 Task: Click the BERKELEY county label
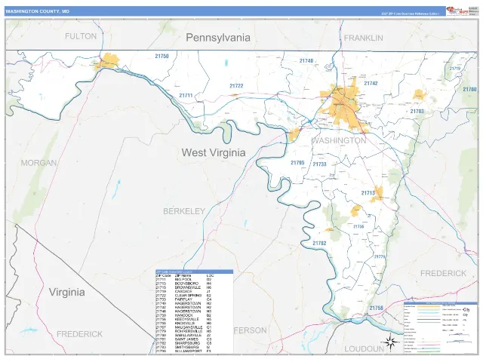pos(184,211)
